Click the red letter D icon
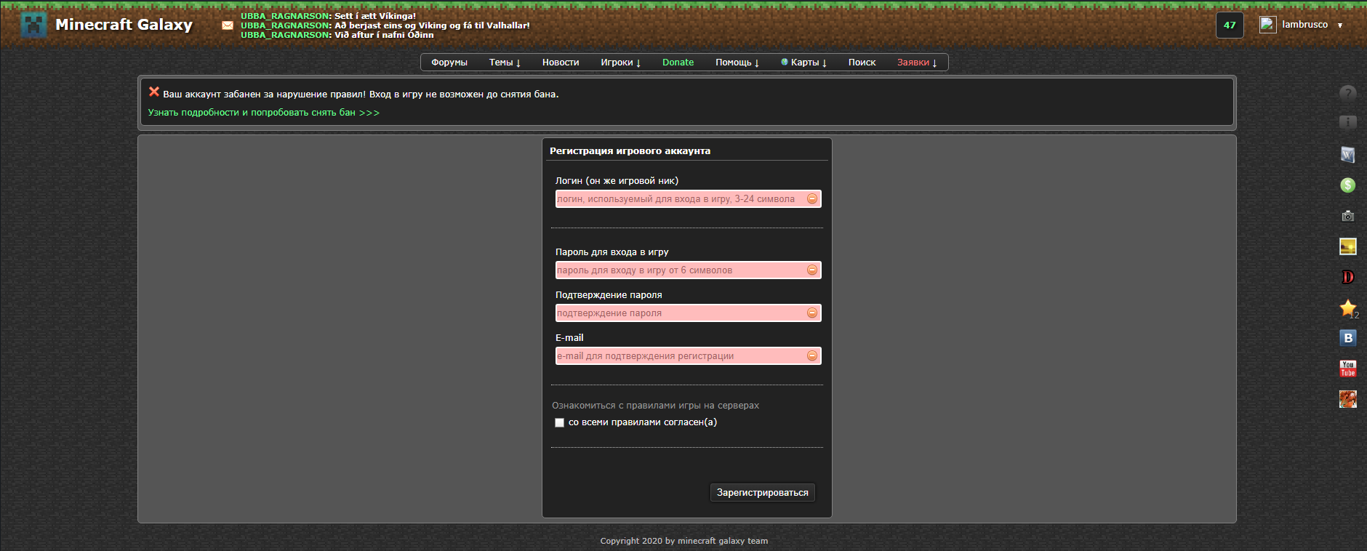This screenshot has width=1367, height=551. tap(1347, 277)
